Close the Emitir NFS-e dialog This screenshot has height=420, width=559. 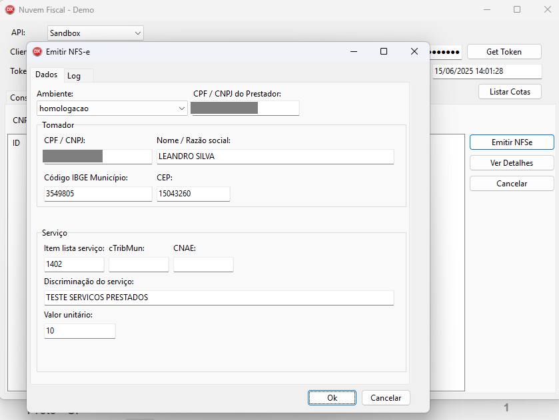(414, 51)
